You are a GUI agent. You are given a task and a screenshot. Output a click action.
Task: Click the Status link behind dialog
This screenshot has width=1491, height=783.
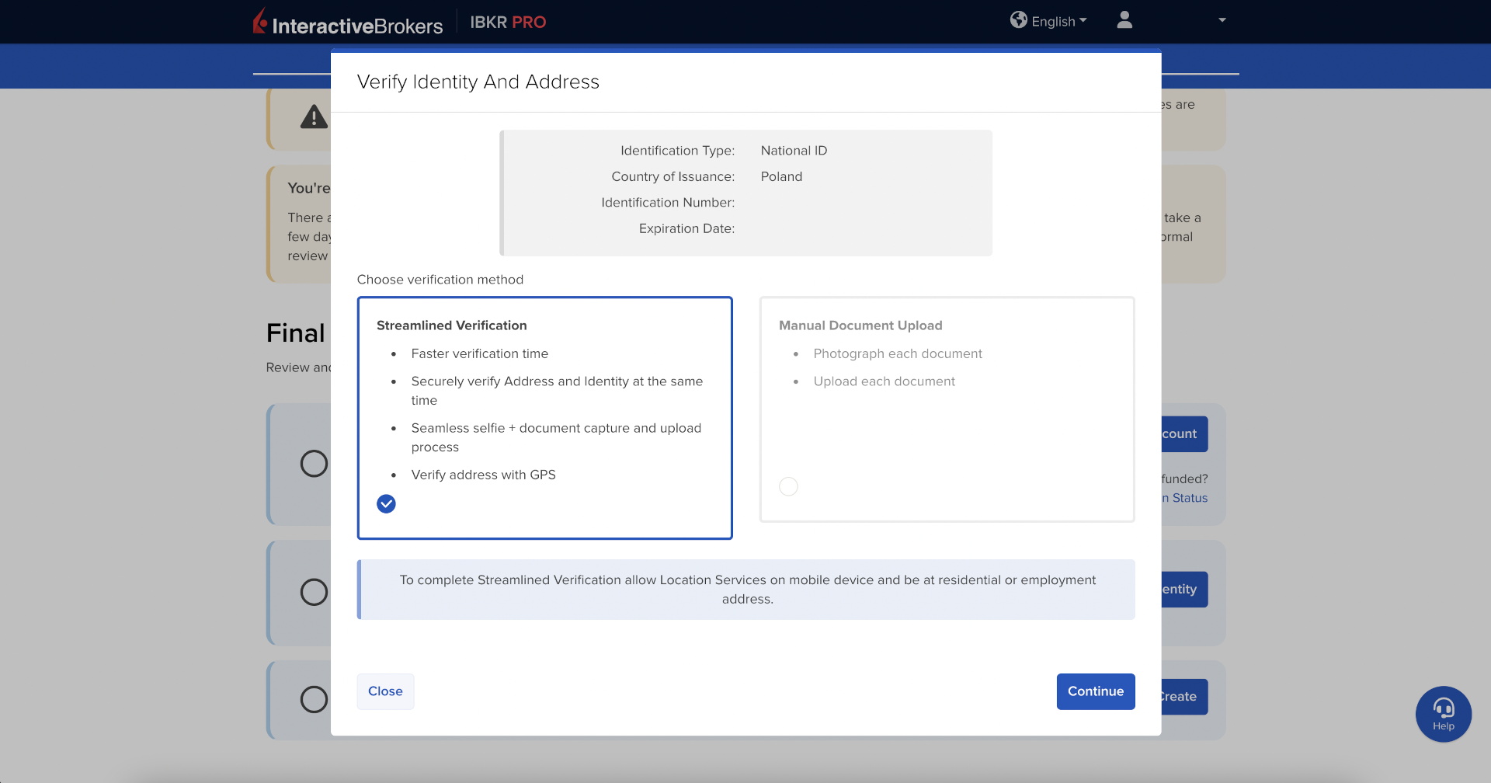click(x=1187, y=498)
